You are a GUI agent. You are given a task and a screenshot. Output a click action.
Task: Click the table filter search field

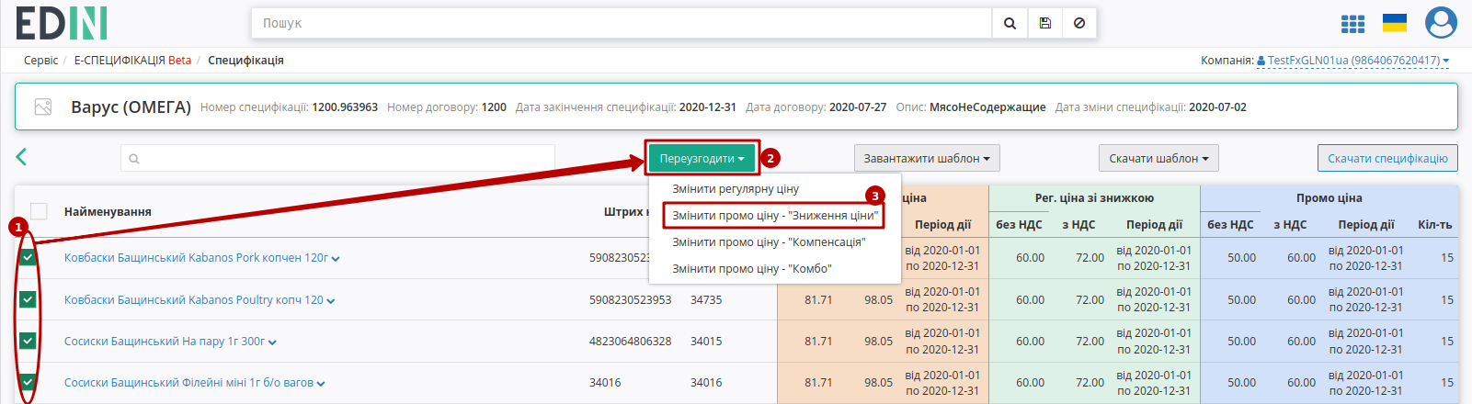pos(337,158)
